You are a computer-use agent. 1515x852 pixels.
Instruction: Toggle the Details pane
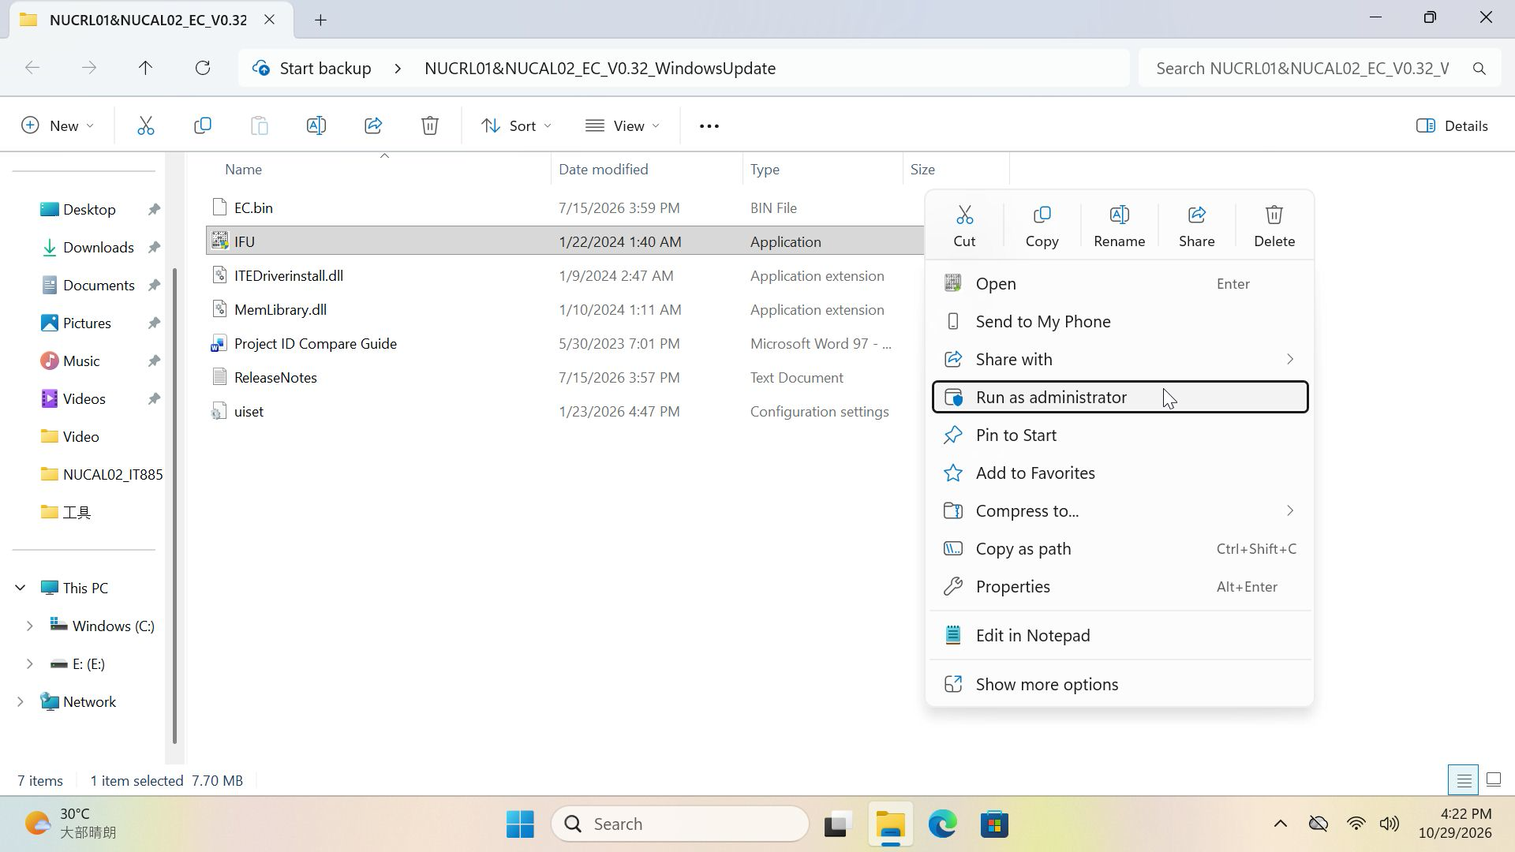[x=1452, y=125]
